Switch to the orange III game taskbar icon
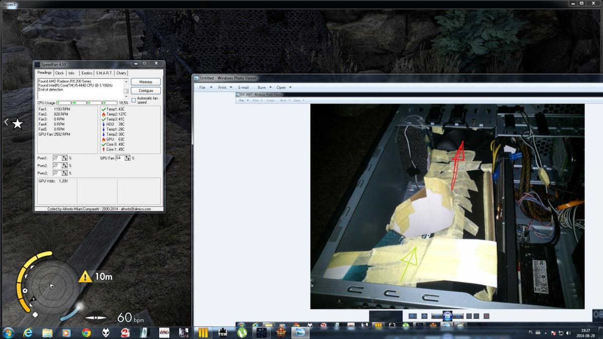 pos(203,332)
